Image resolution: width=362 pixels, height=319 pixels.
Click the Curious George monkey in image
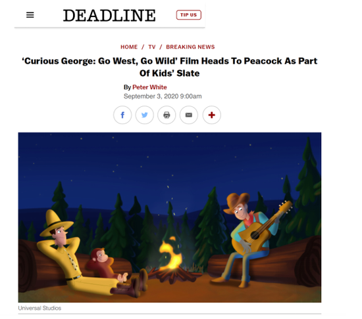[x=105, y=263]
